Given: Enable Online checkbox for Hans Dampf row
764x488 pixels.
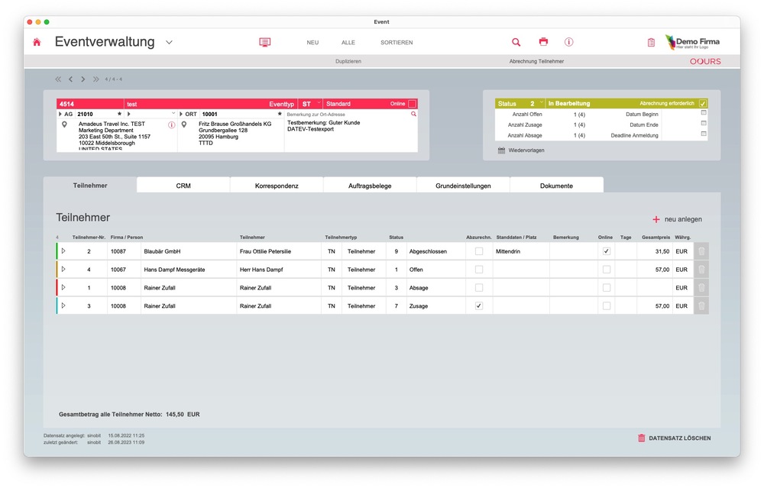Looking at the screenshot, I should (607, 270).
